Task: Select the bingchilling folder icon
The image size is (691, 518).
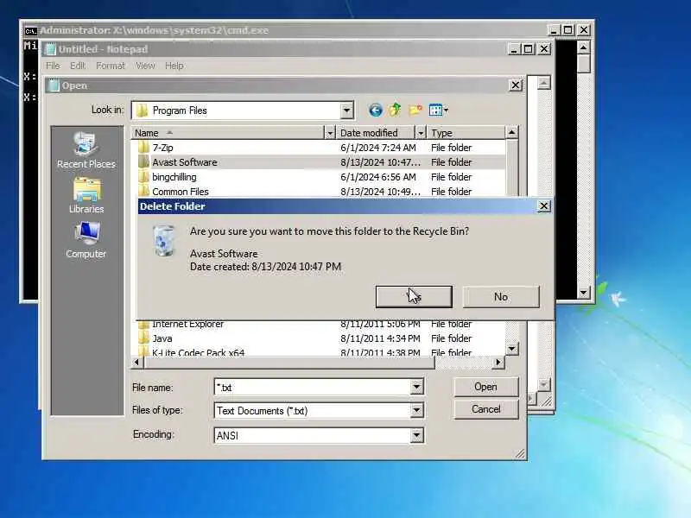Action: click(143, 177)
